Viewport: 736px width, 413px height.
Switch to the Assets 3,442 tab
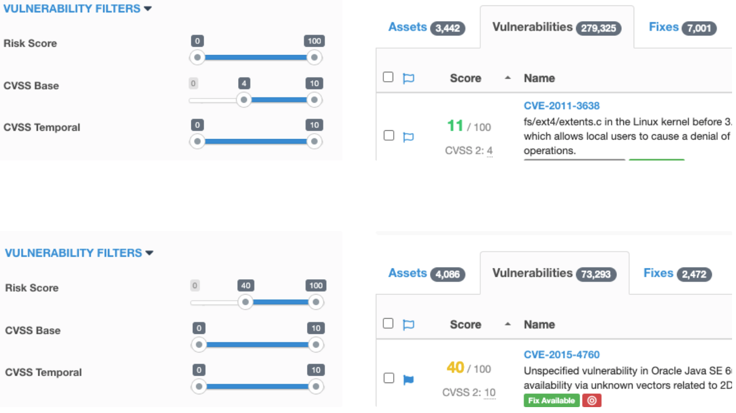426,28
